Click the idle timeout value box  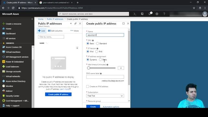(121, 68)
